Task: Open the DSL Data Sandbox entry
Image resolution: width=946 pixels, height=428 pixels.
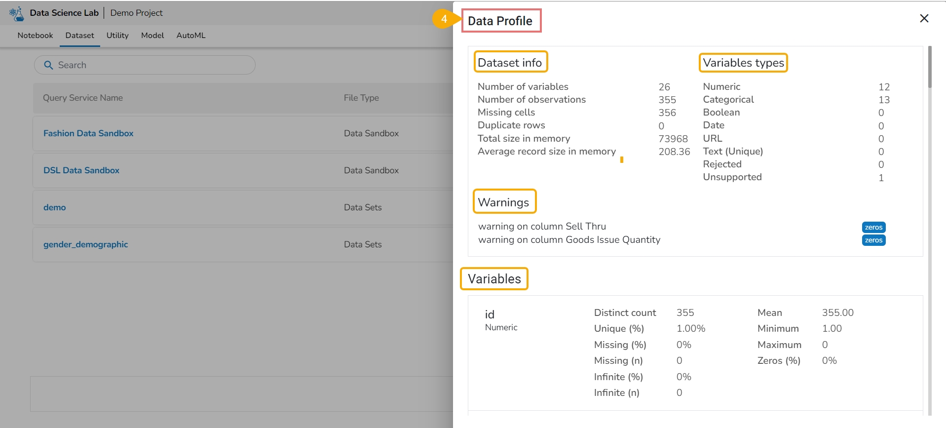Action: pyautogui.click(x=81, y=170)
